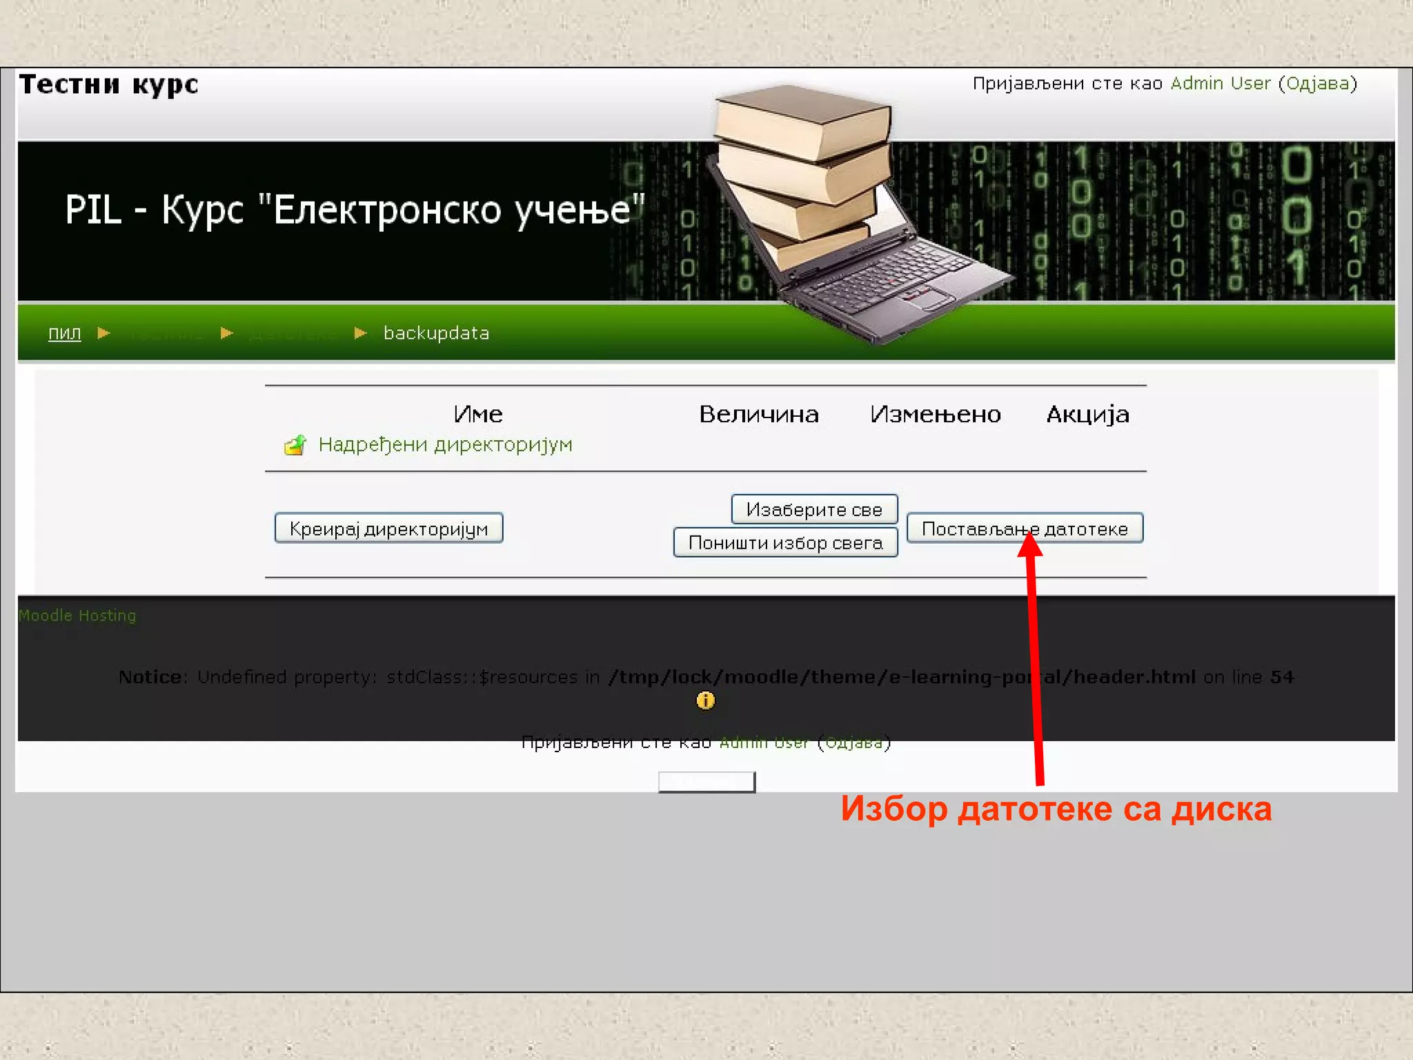1413x1060 pixels.
Task: Click the small blank button at page bottom
Action: [x=706, y=782]
